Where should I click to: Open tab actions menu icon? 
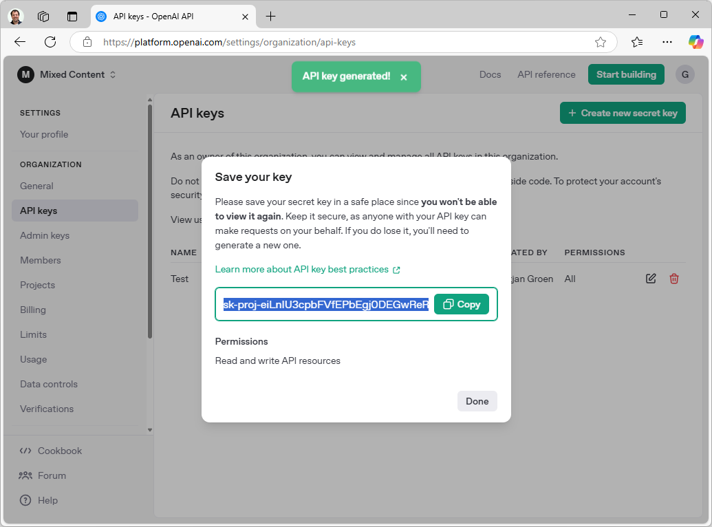[x=72, y=17]
